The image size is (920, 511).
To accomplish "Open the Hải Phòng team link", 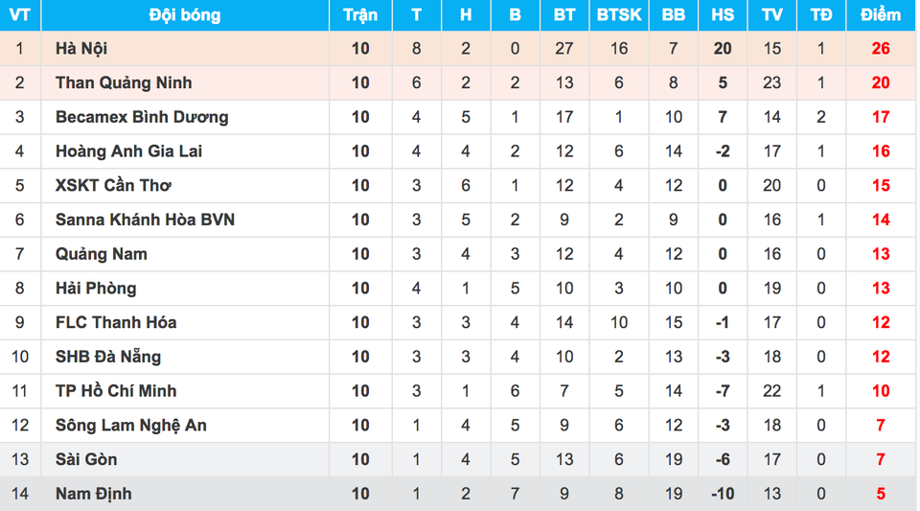I will [96, 288].
